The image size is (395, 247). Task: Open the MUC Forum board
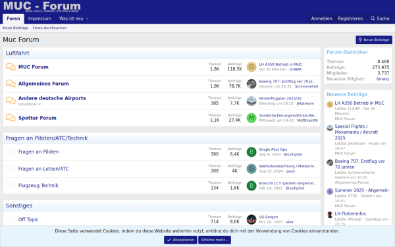click(34, 67)
